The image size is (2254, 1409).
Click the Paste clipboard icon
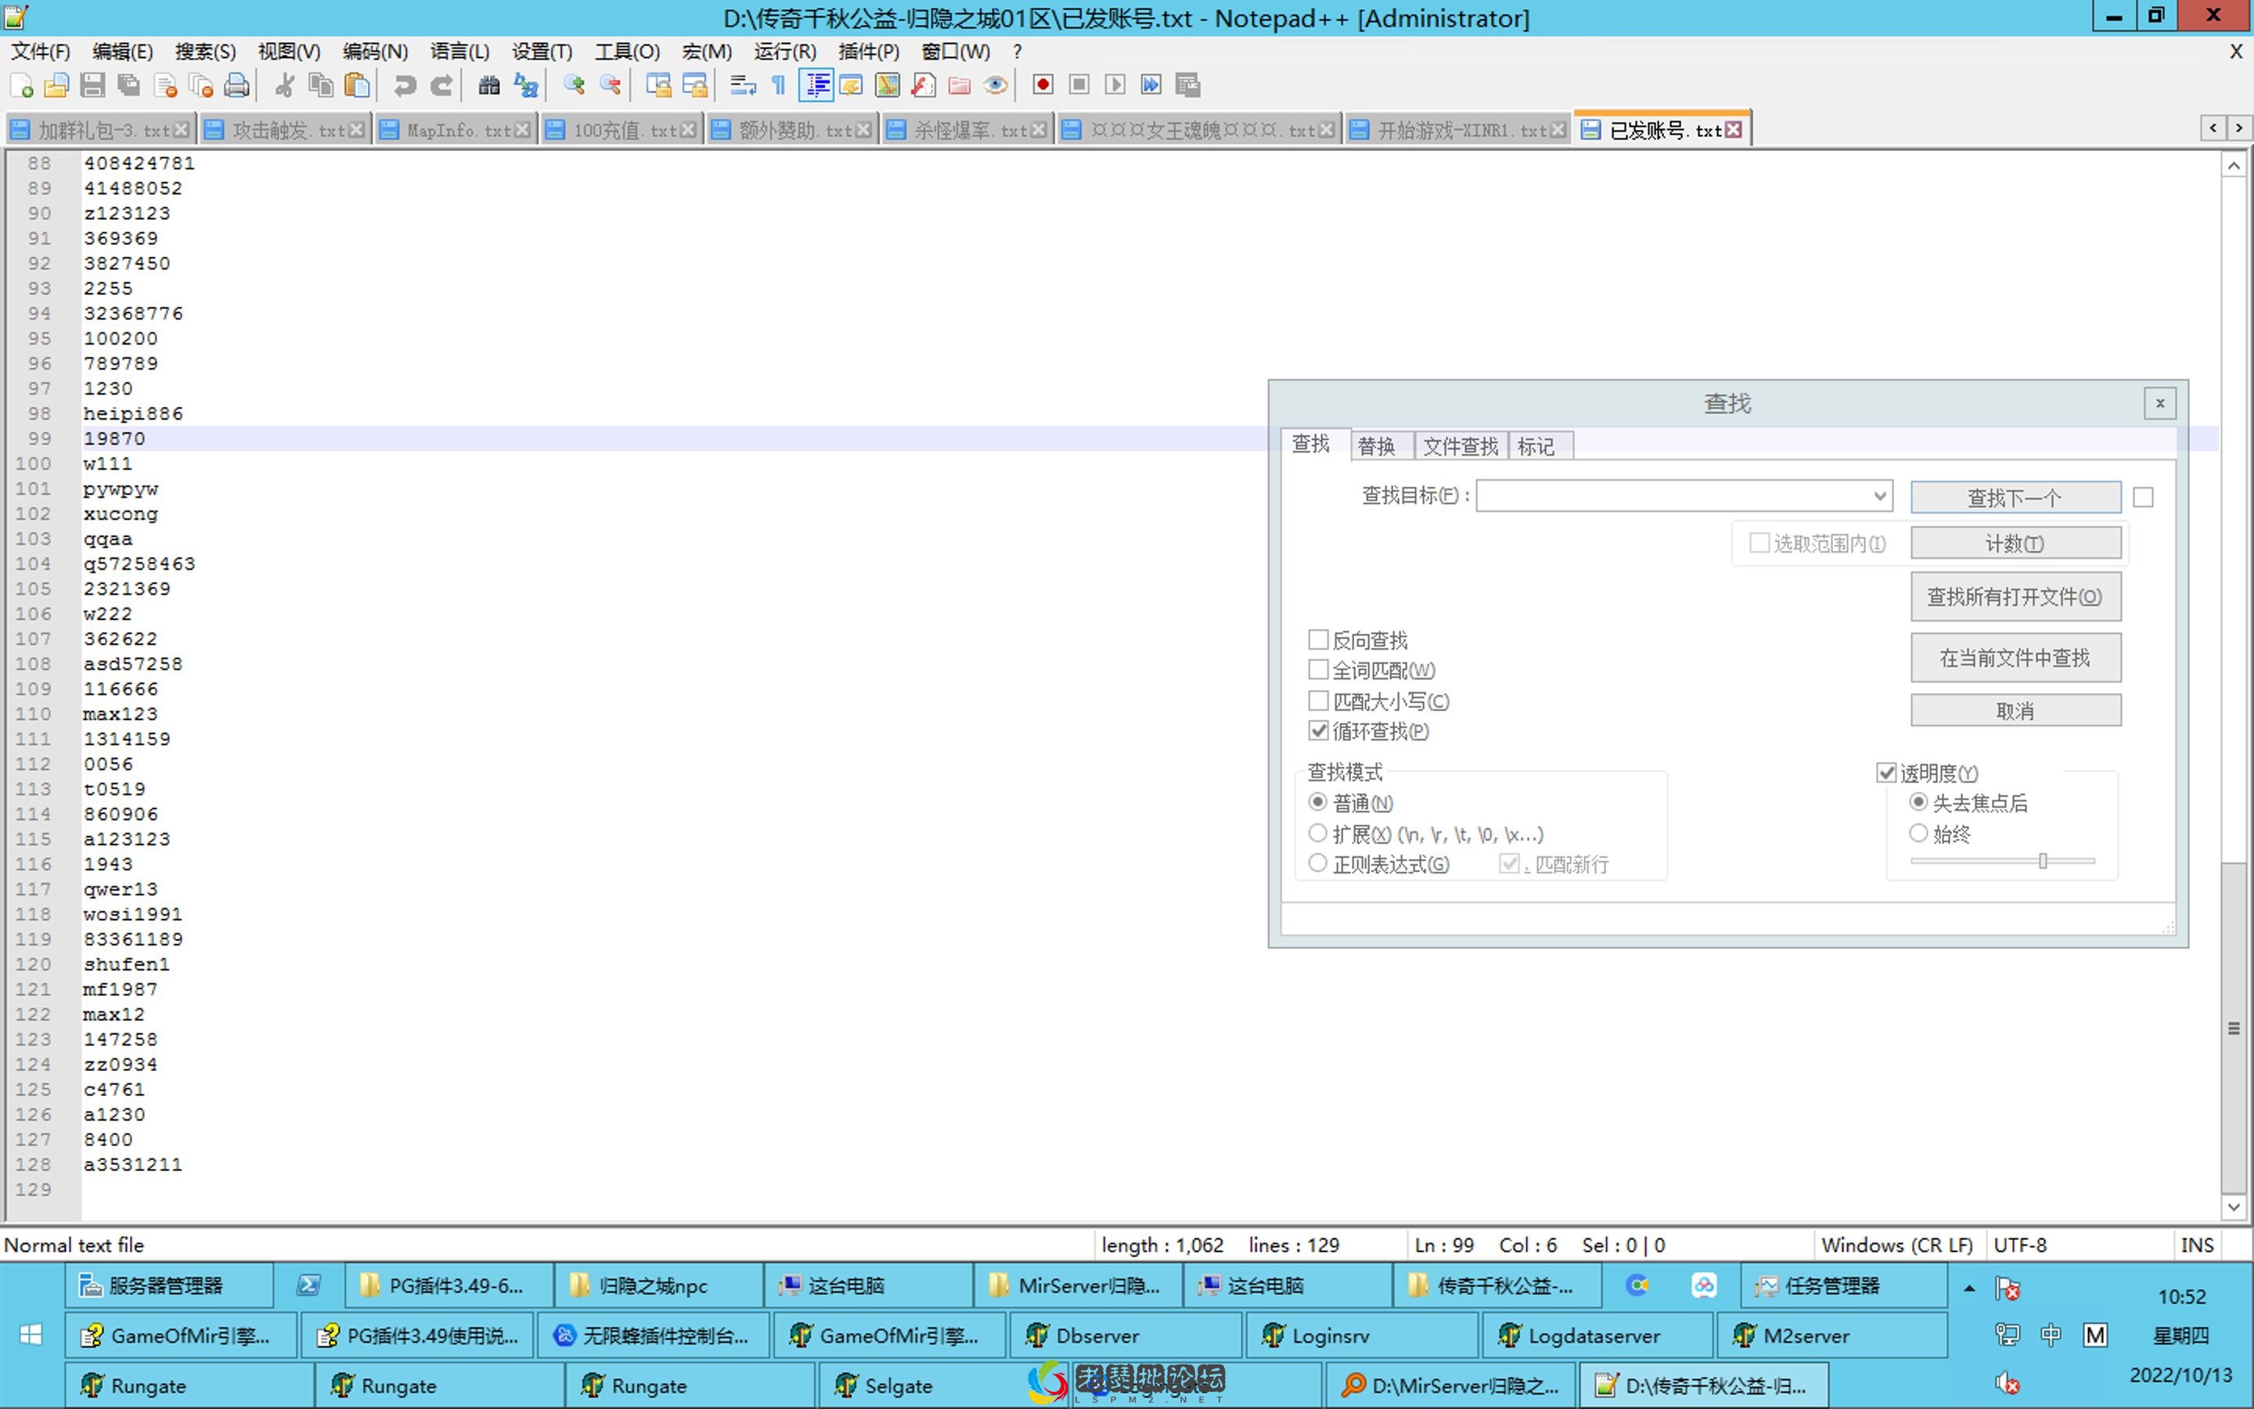click(357, 86)
